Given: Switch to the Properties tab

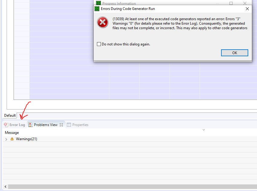Looking at the screenshot, I should (x=80, y=125).
